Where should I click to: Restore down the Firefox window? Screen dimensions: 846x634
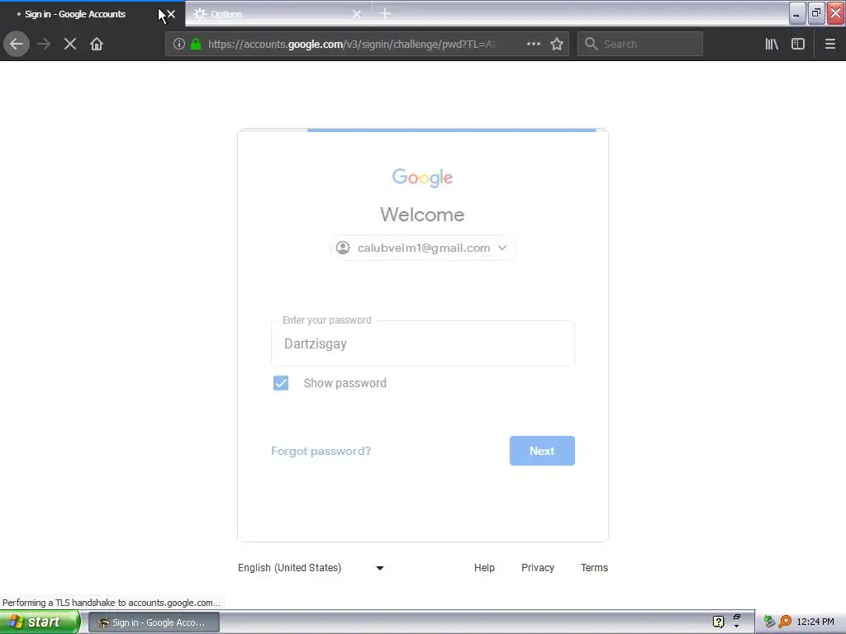coord(816,13)
